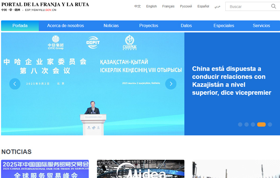280x178 pixels.
Task: Click the search magnifier icon
Action: pos(273,6)
